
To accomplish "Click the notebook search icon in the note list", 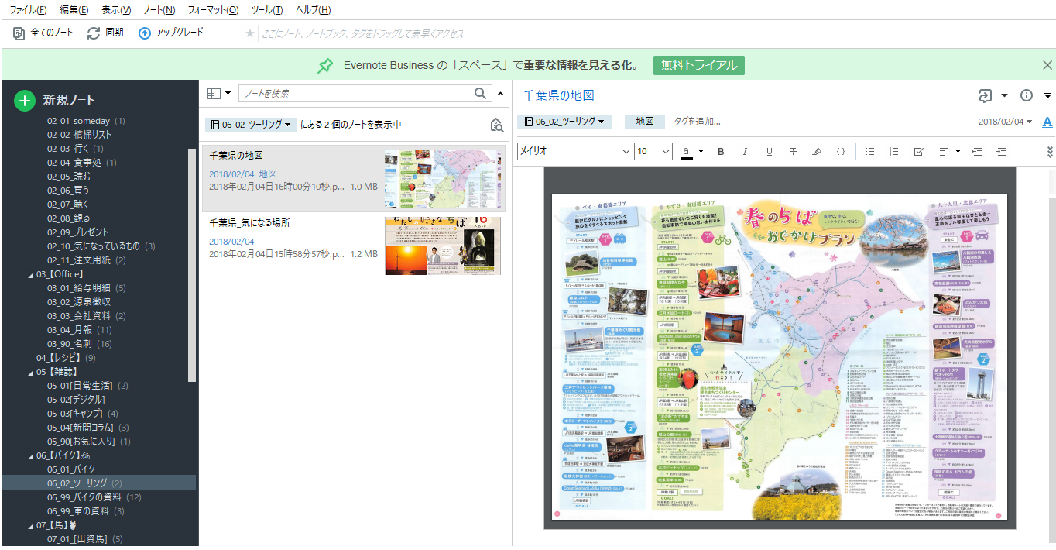I will pyautogui.click(x=497, y=125).
